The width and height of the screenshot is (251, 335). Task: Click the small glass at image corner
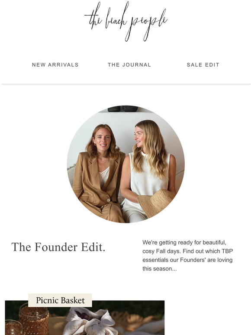14,328
